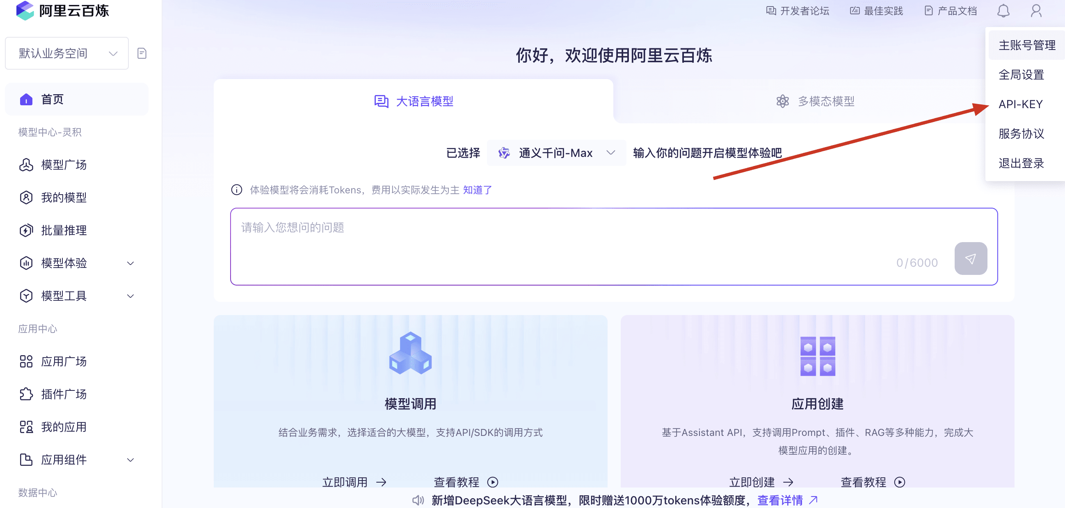This screenshot has height=508, width=1065.
Task: Open 插件广场 sidebar item
Action: point(77,394)
